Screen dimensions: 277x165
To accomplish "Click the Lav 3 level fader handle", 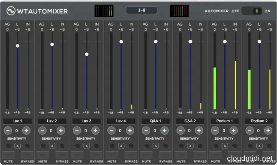I will (87, 54).
